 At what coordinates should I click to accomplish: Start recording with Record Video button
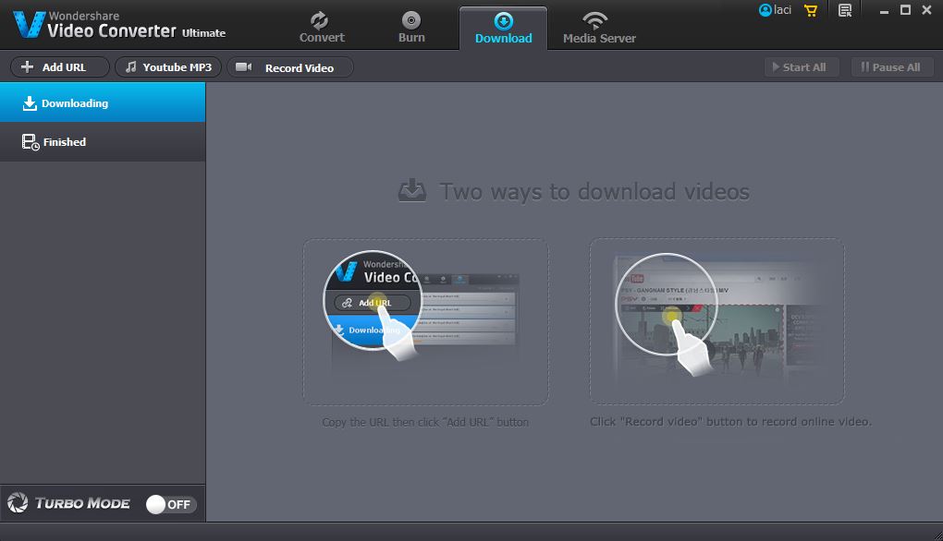290,67
